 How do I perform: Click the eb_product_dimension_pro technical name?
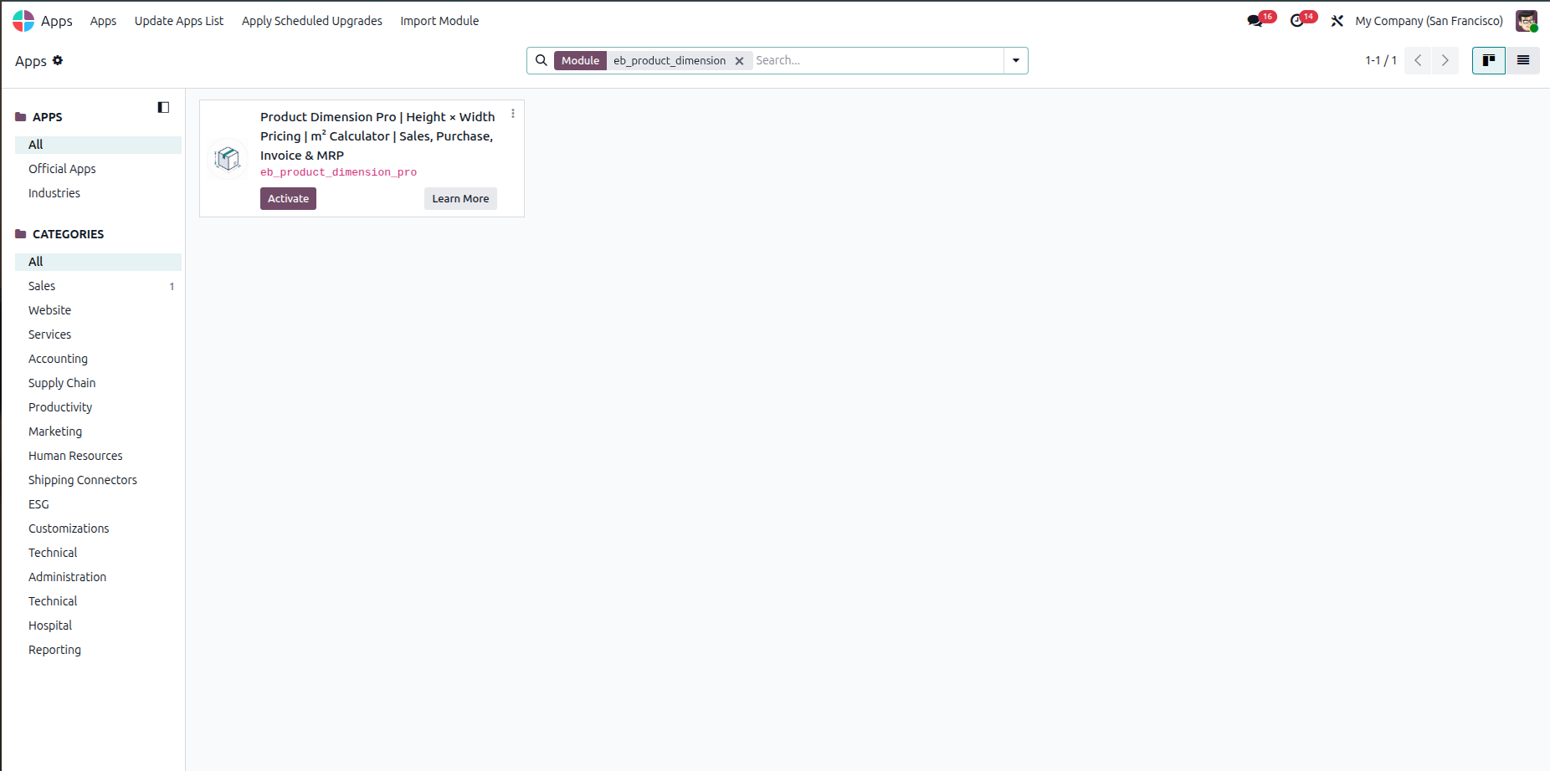coord(338,172)
